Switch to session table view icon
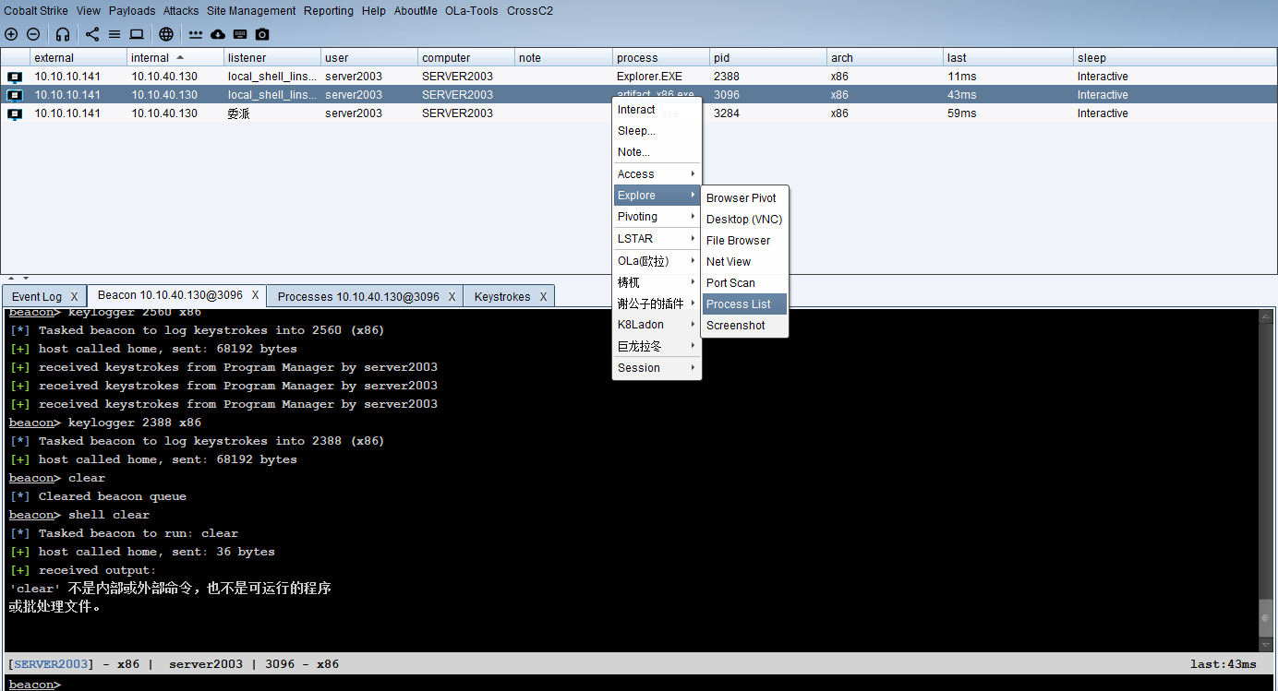The image size is (1278, 691). click(115, 34)
